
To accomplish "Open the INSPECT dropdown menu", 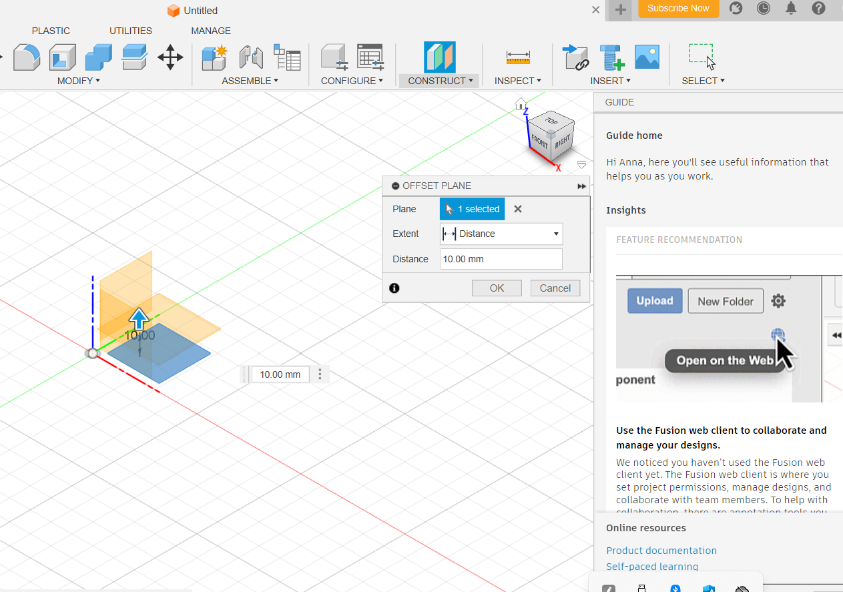I will coord(518,81).
